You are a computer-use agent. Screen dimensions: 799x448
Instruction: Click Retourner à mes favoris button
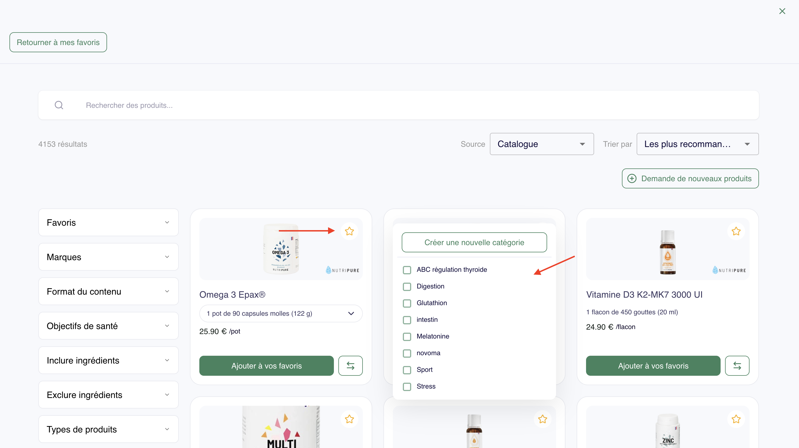tap(58, 43)
